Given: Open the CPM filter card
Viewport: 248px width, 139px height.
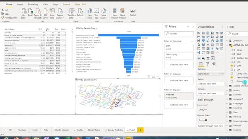Looking at the screenshot, I should click(x=179, y=47).
